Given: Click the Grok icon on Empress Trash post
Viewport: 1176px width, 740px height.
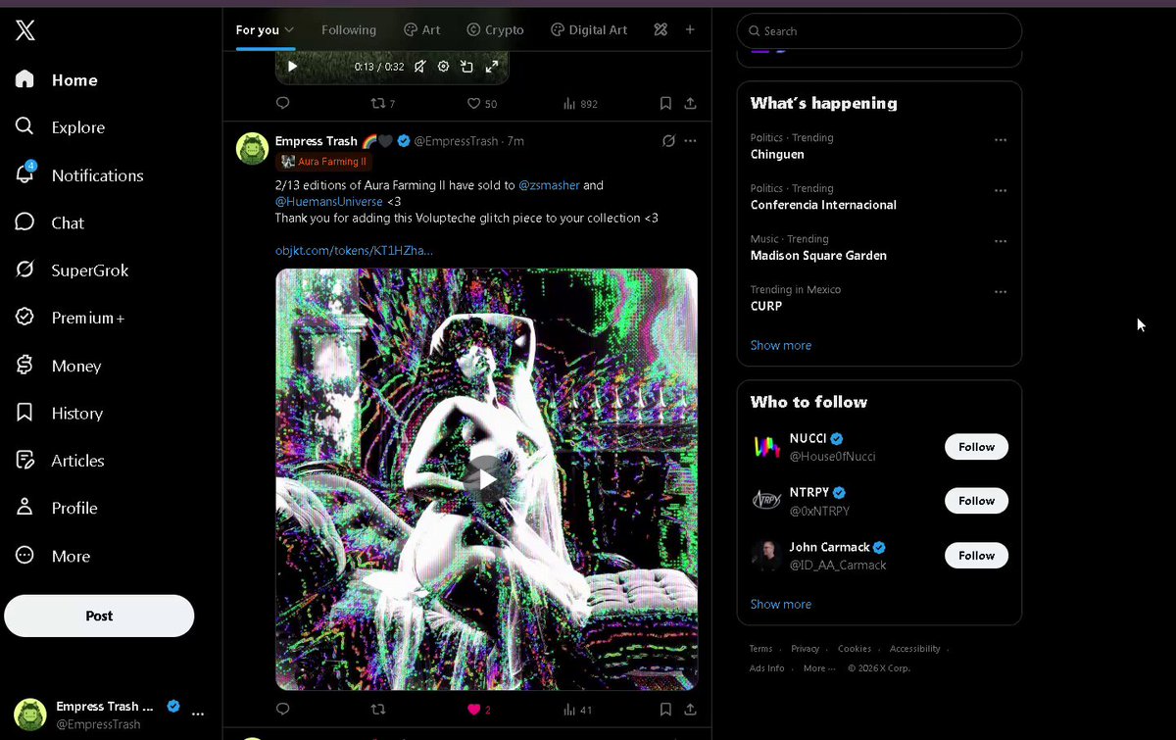Looking at the screenshot, I should tap(668, 141).
